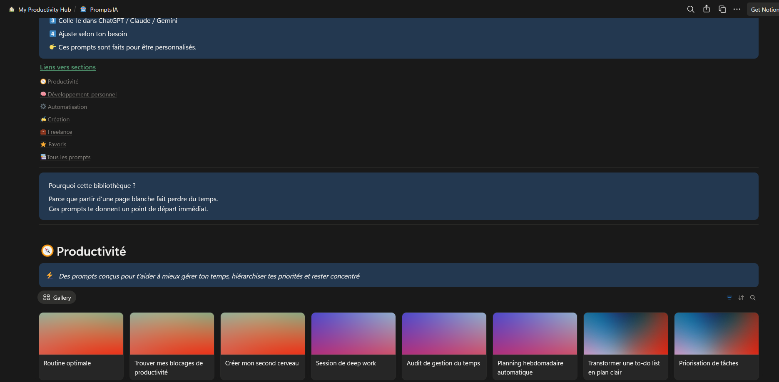
Task: Open the Routine optimale gallery card
Action: coord(81,346)
